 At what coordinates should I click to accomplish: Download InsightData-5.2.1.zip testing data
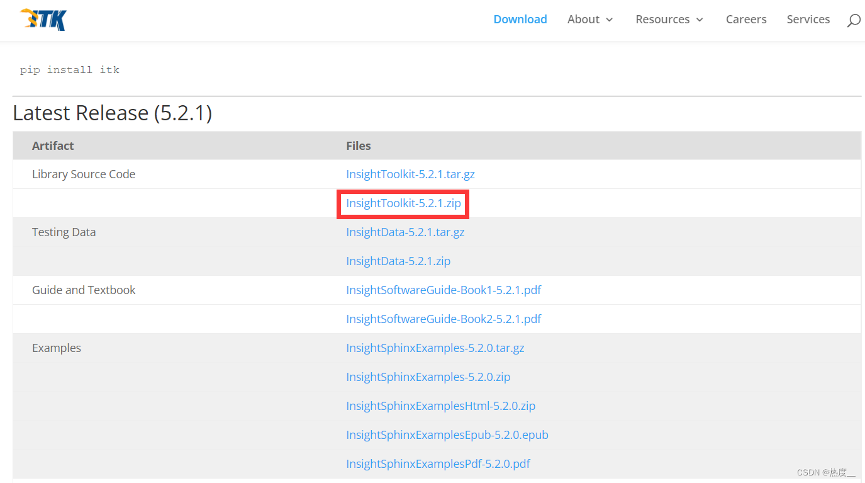(398, 261)
